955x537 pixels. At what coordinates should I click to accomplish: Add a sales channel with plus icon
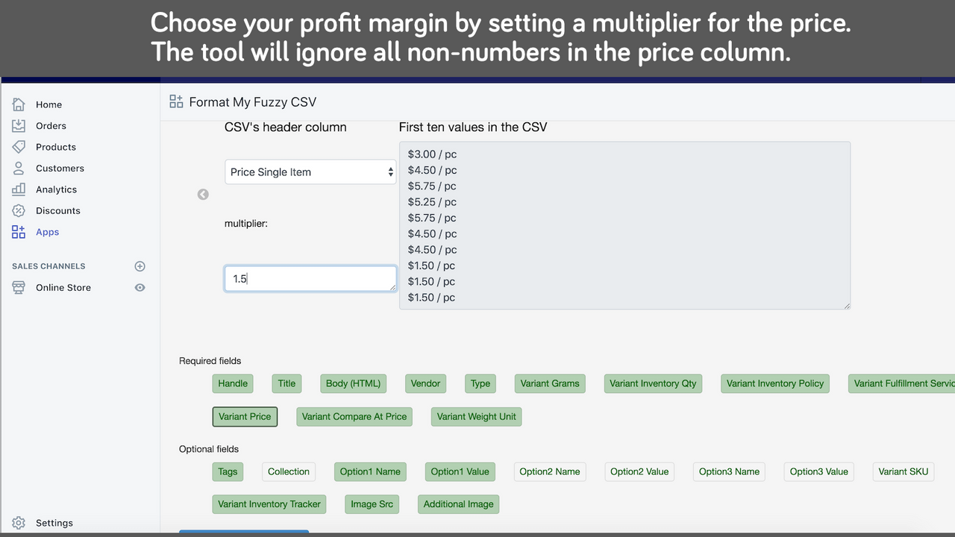coord(140,266)
